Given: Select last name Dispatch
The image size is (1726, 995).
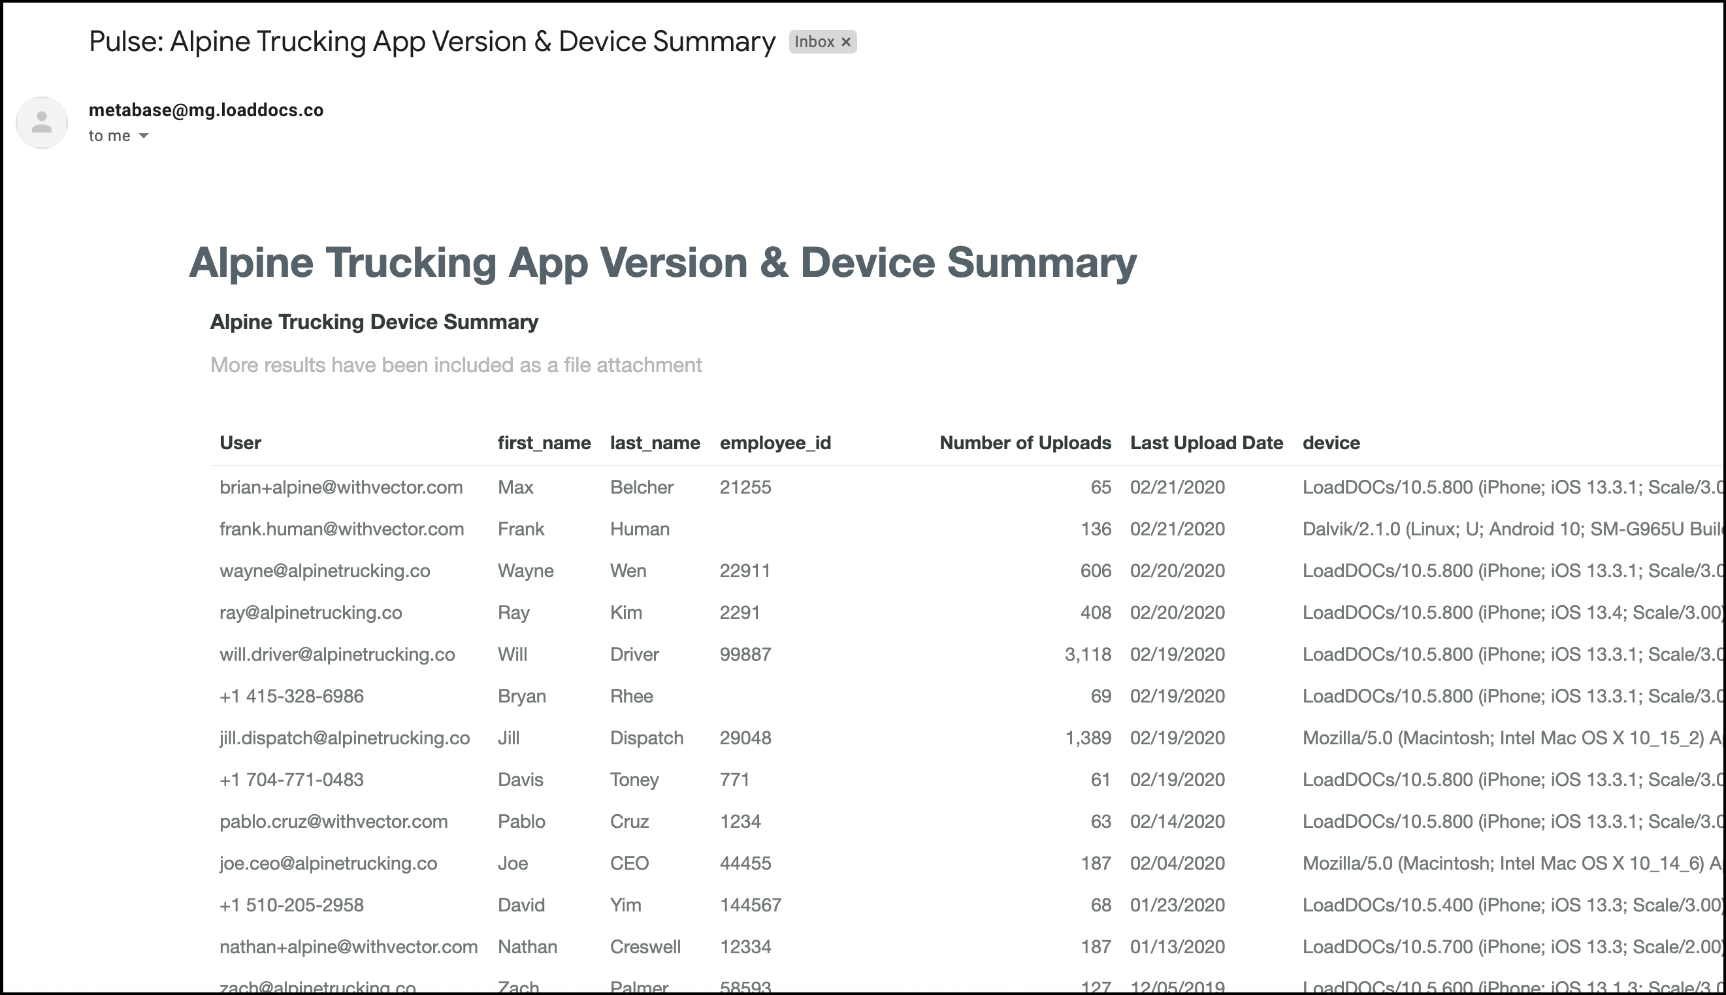Looking at the screenshot, I should coord(646,738).
